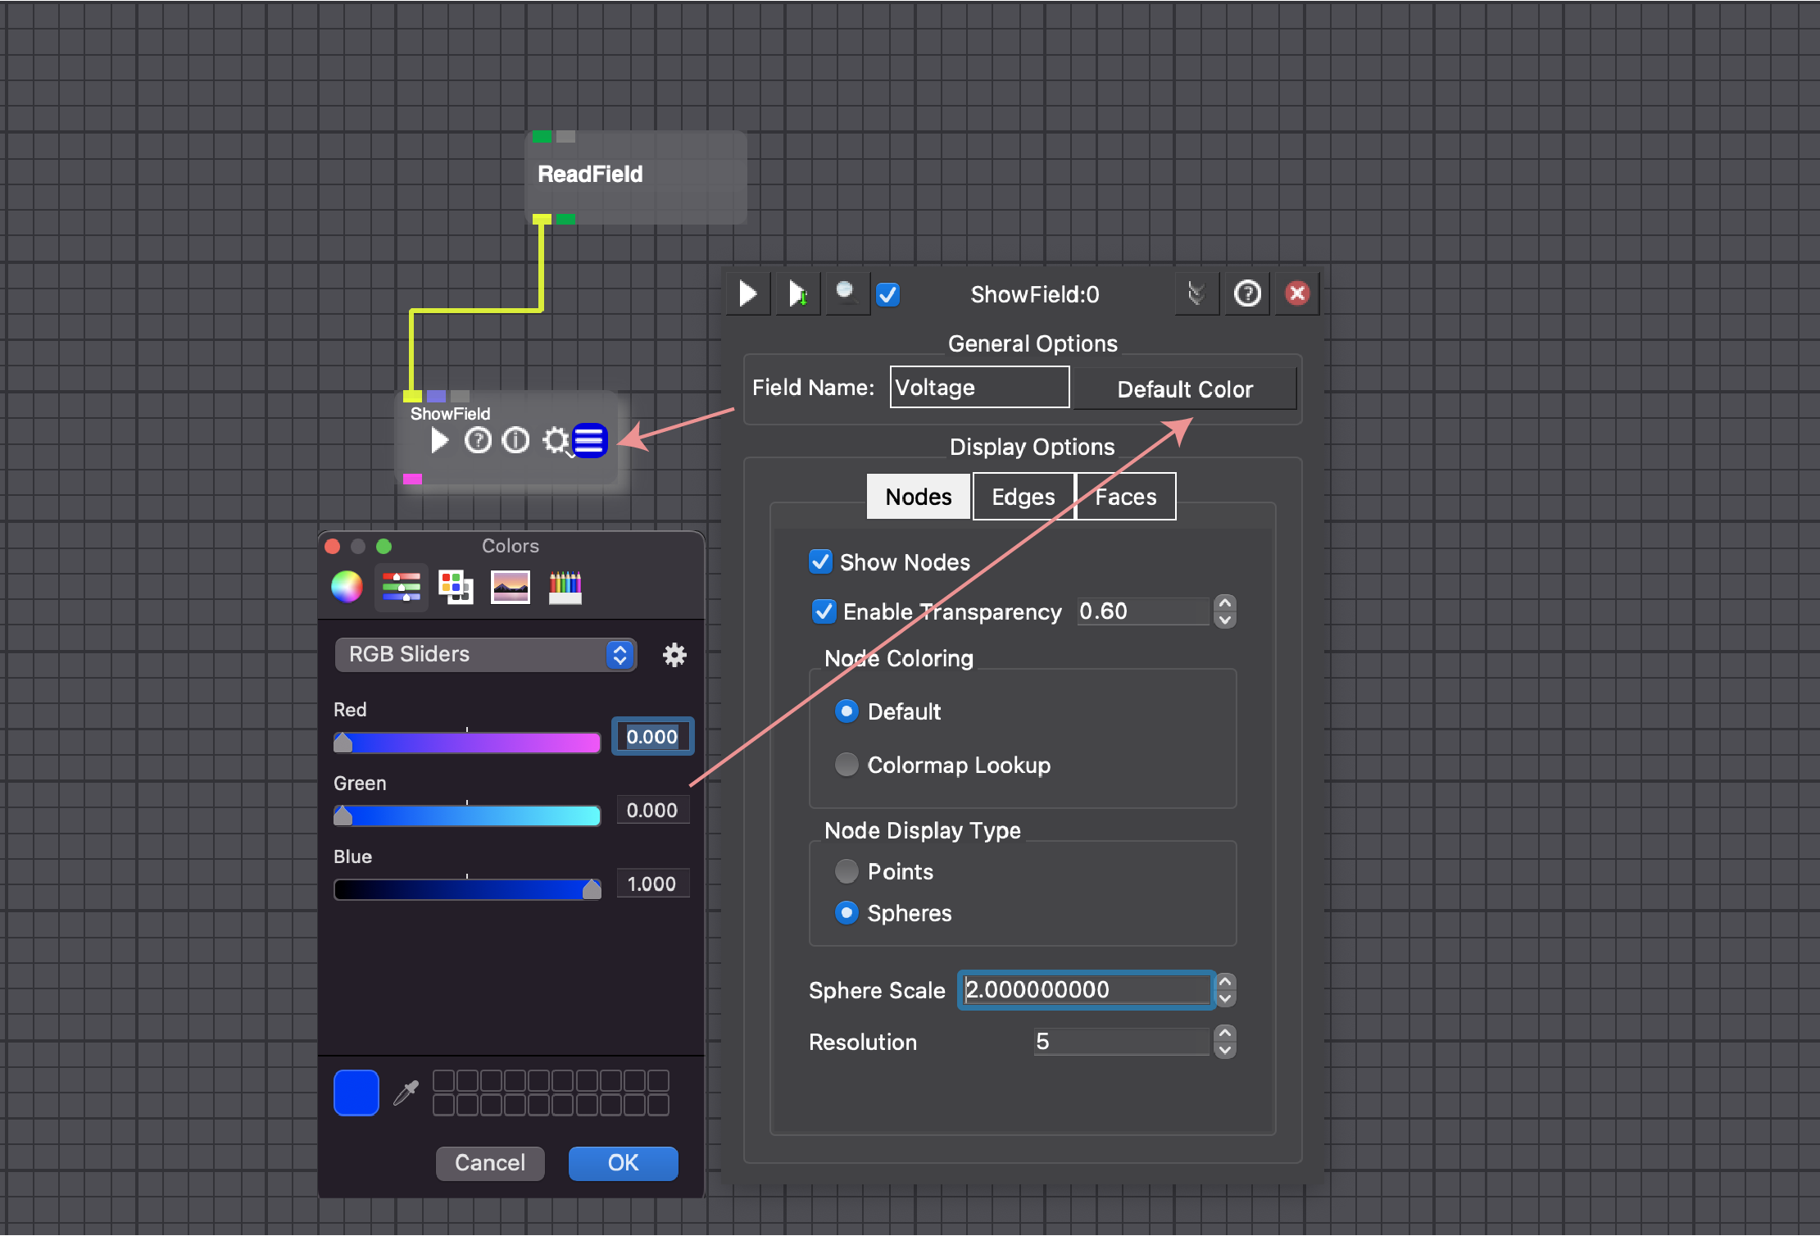Click the yellow output port on ReadField module

point(542,219)
